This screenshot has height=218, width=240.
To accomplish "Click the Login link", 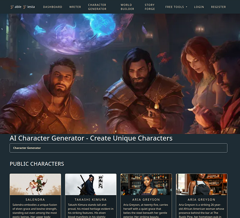I will tap(199, 7).
